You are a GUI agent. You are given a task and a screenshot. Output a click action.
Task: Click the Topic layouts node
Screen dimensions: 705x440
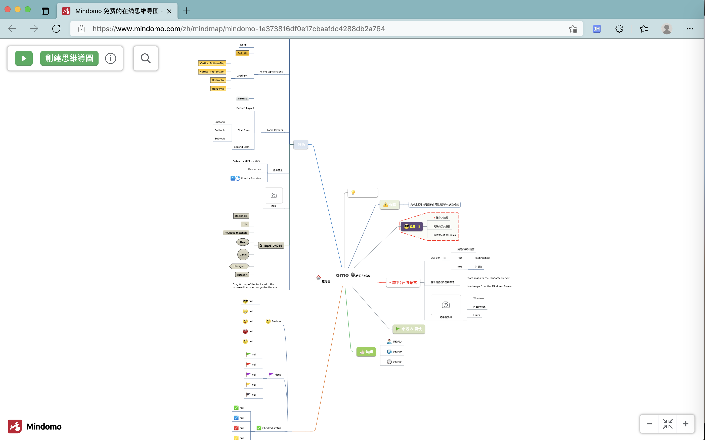point(275,130)
